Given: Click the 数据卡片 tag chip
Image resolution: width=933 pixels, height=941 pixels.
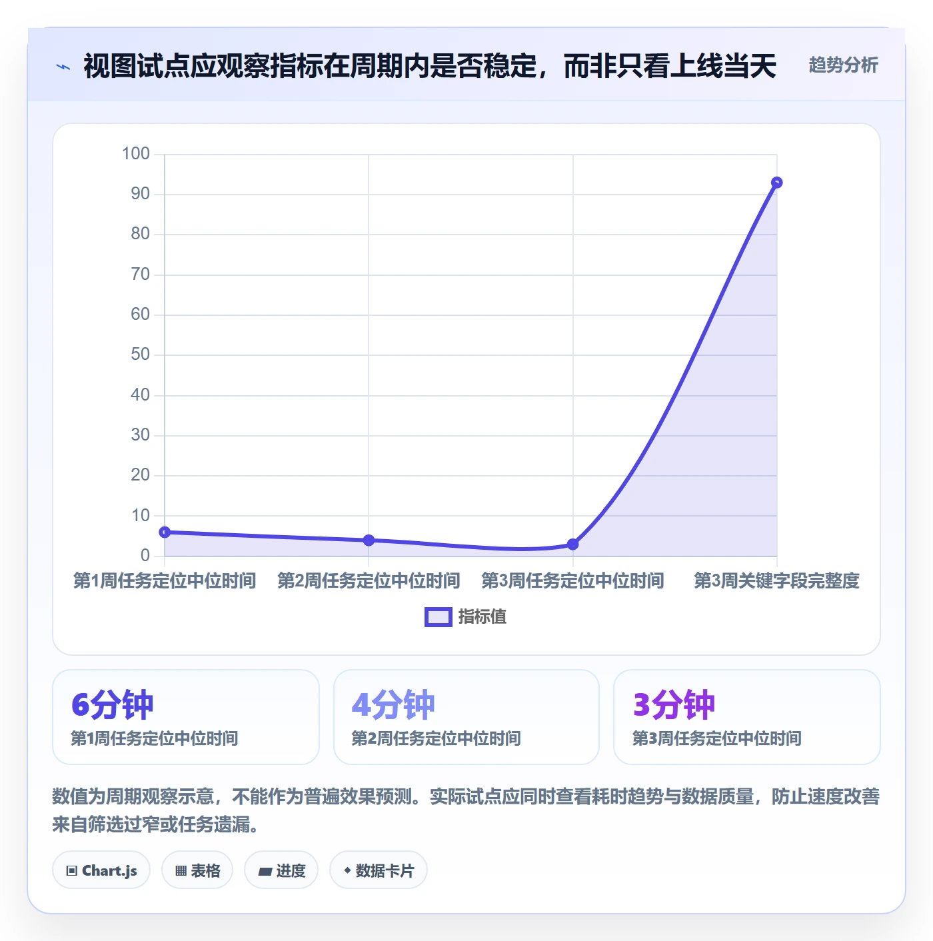Looking at the screenshot, I should (x=379, y=870).
